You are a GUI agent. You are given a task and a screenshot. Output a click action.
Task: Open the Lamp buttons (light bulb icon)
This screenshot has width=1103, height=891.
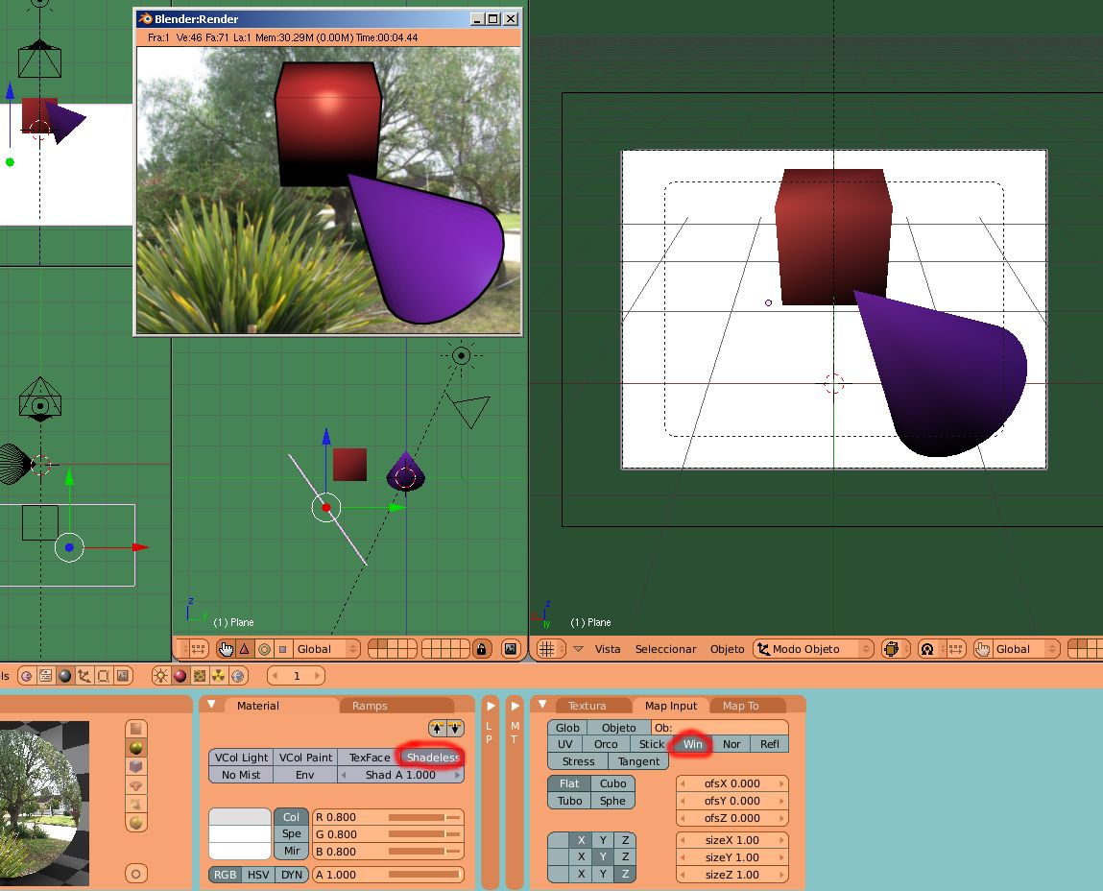click(160, 676)
